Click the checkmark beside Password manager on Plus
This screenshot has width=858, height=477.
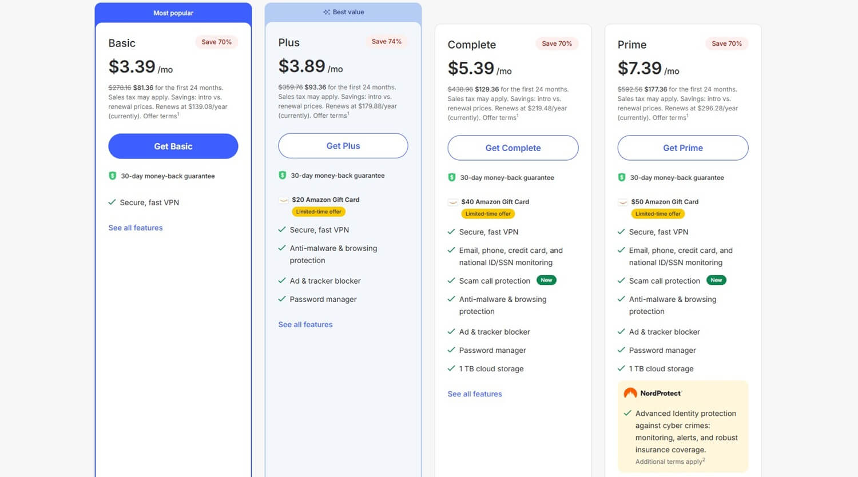pyautogui.click(x=281, y=299)
